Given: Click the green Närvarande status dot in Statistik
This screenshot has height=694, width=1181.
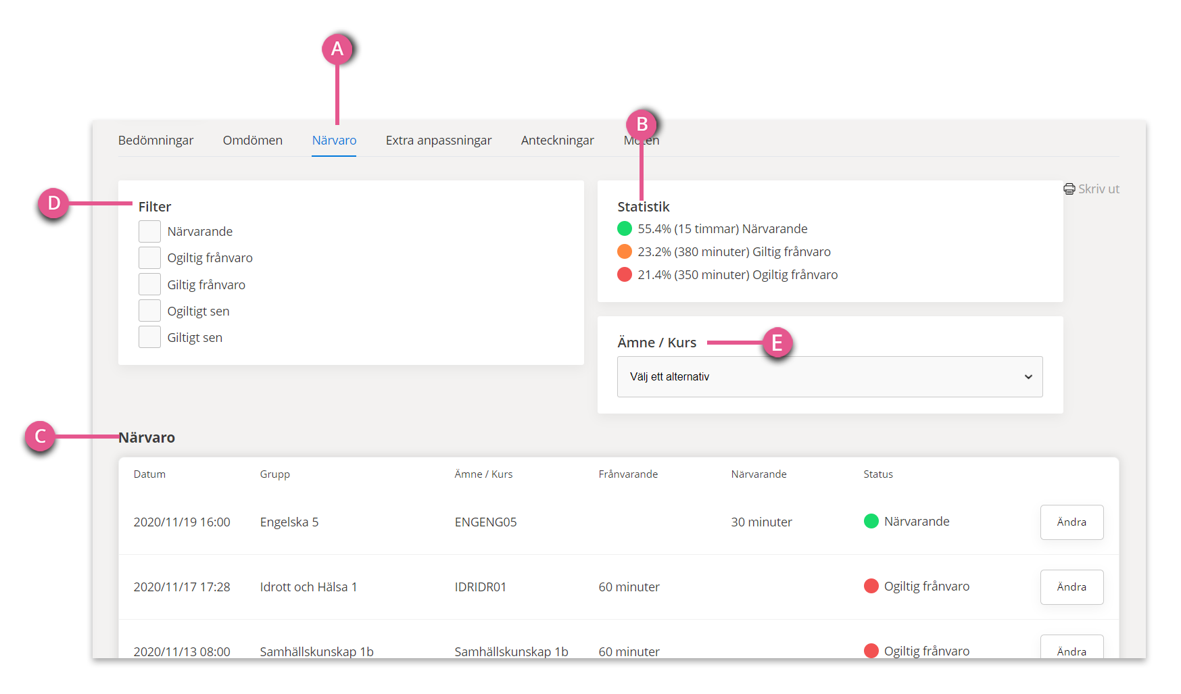Looking at the screenshot, I should click(625, 228).
